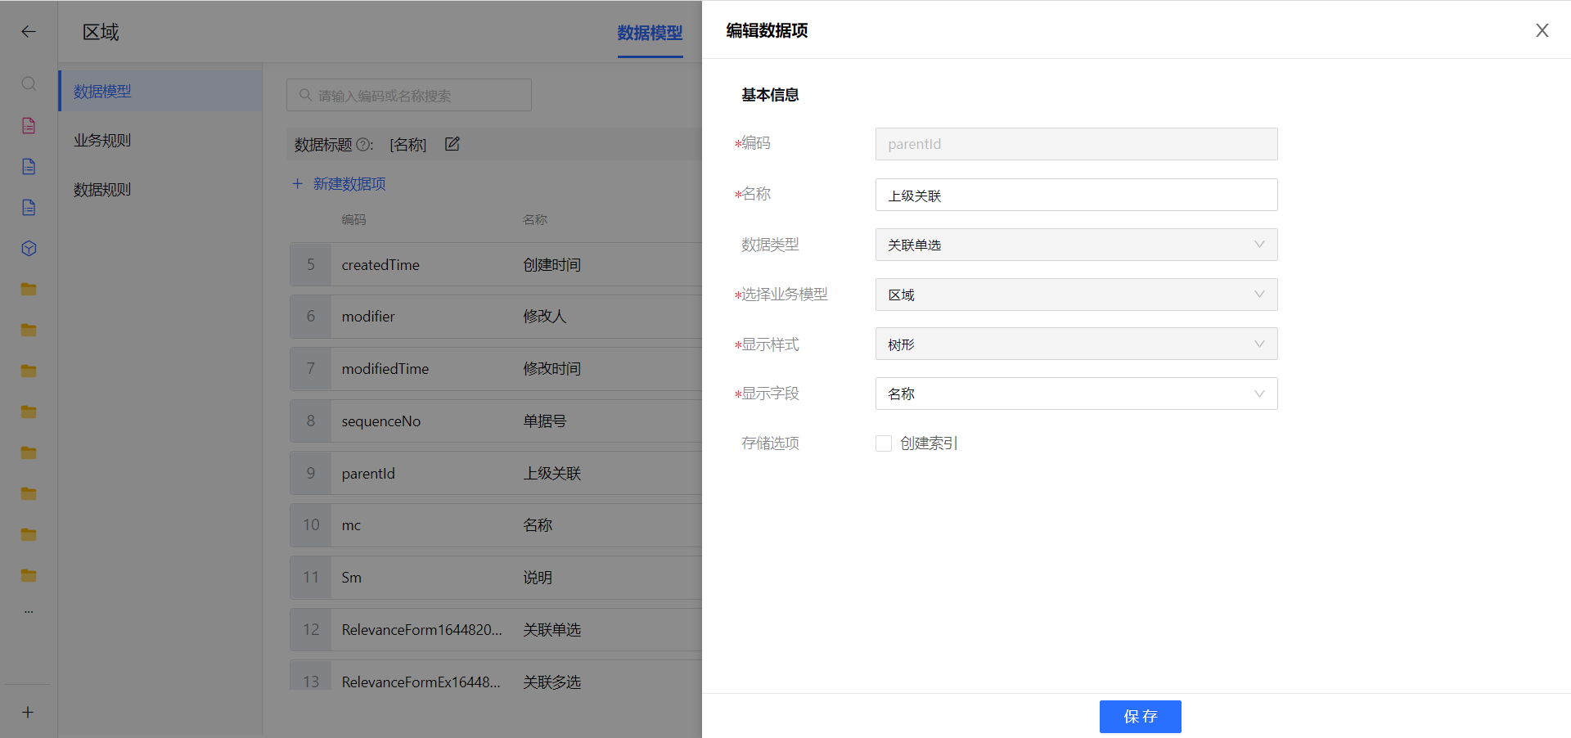1571x738 pixels.
Task: Add a new item with the sidebar plus icon
Action: (28, 712)
